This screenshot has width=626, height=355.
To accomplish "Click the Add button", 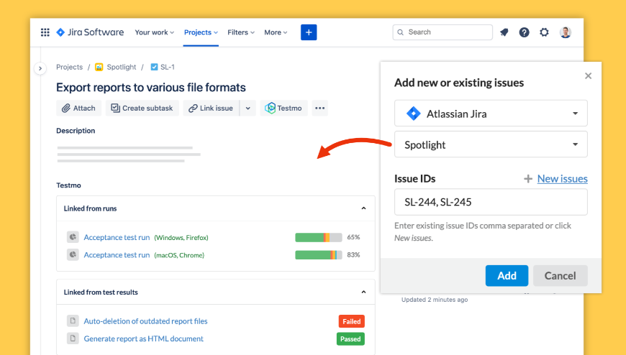I will [507, 276].
